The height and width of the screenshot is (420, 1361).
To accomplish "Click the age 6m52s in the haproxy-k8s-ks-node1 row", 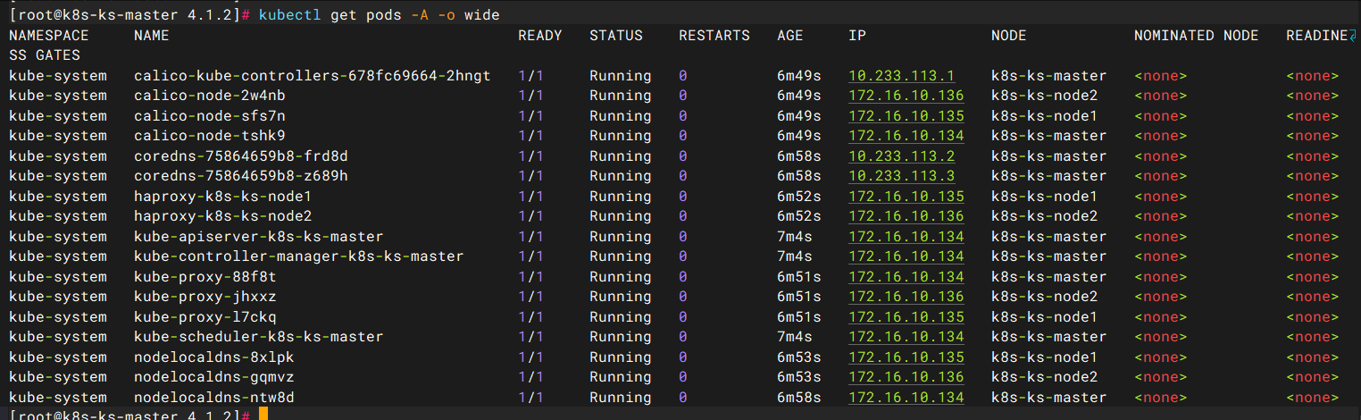I will tap(799, 197).
